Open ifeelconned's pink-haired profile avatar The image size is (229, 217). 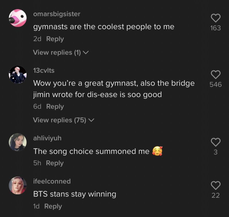(x=18, y=185)
